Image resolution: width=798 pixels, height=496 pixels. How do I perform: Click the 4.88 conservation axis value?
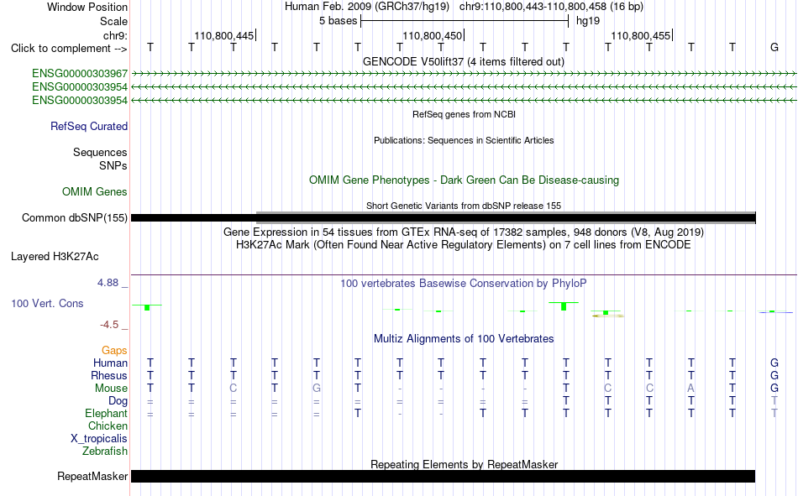108,283
